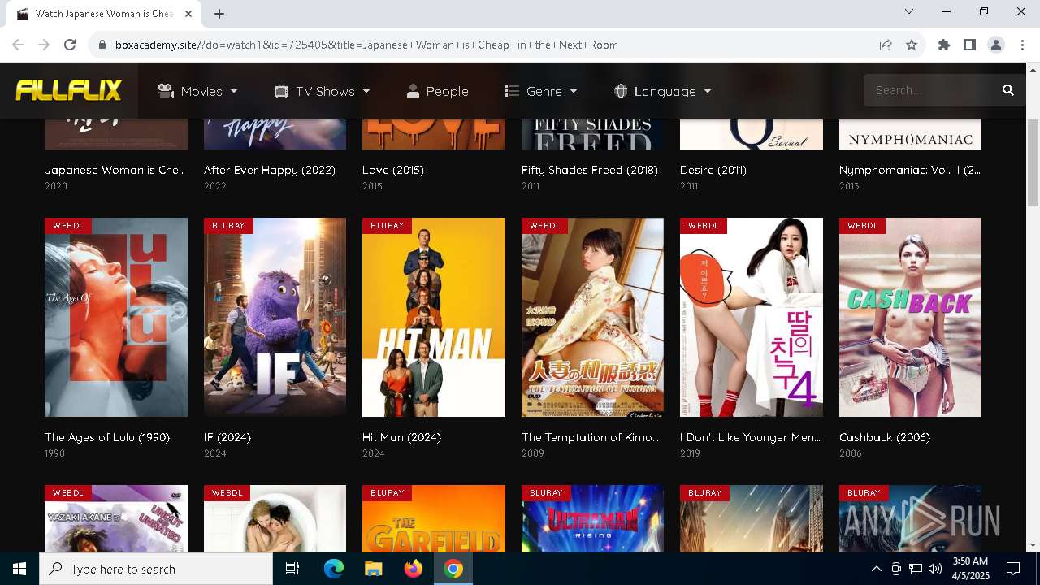Open the Cashback (2006) title link
Image resolution: width=1040 pixels, height=585 pixels.
(x=885, y=437)
